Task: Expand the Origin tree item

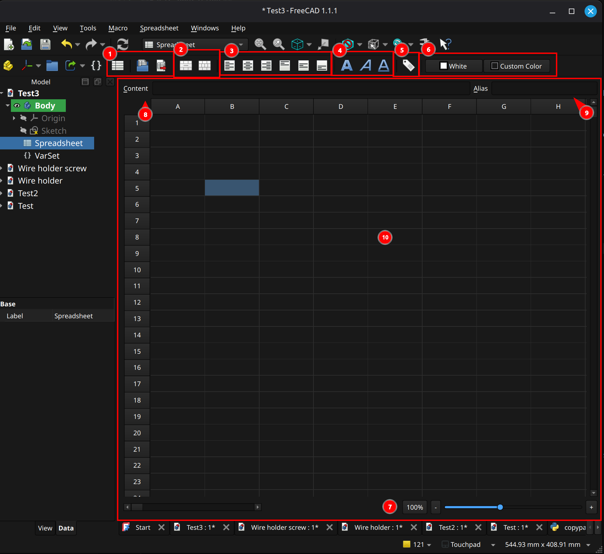Action: tap(14, 118)
